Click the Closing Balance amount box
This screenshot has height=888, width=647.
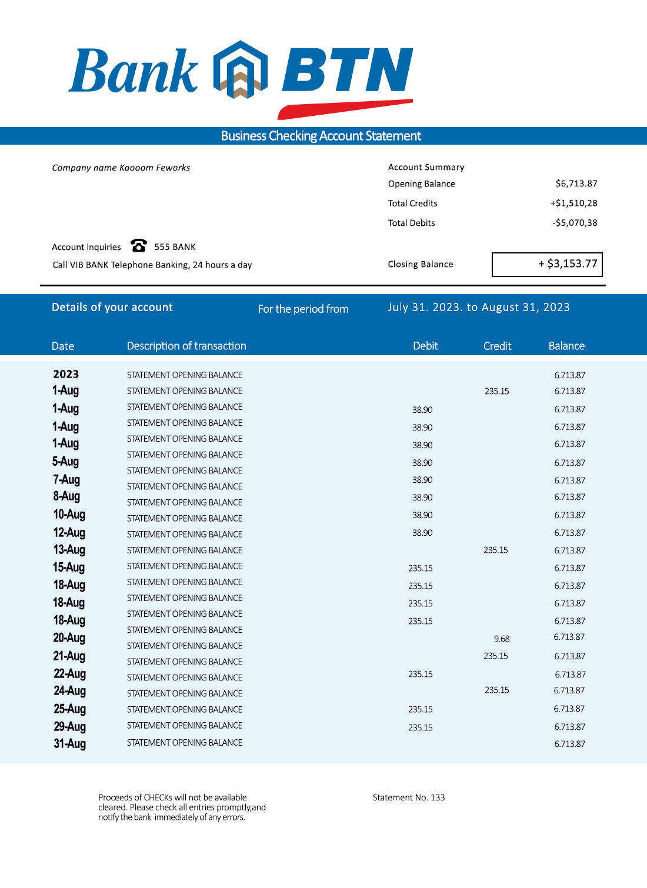(547, 264)
